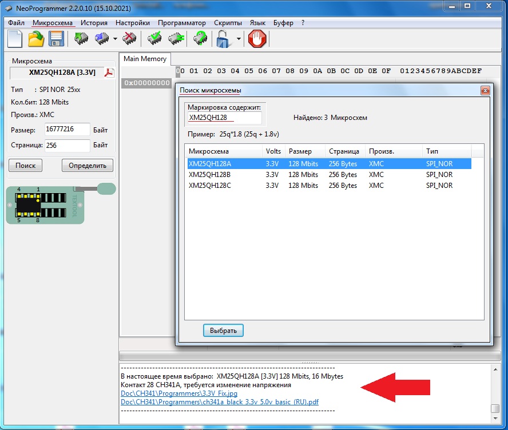Image resolution: width=508 pixels, height=430 pixels.
Task: Sort by the Volts column header
Action: (x=273, y=151)
